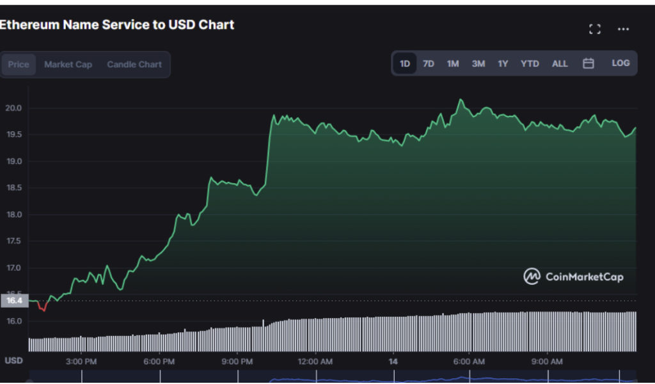Click the 16.0 y-axis price label

(13, 321)
